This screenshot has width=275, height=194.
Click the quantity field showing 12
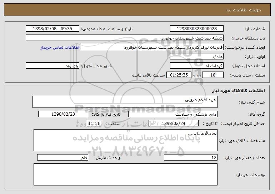(191, 157)
